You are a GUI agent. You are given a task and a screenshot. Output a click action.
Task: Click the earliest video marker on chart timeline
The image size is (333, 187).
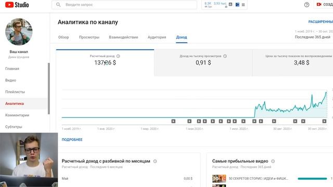click(173, 121)
